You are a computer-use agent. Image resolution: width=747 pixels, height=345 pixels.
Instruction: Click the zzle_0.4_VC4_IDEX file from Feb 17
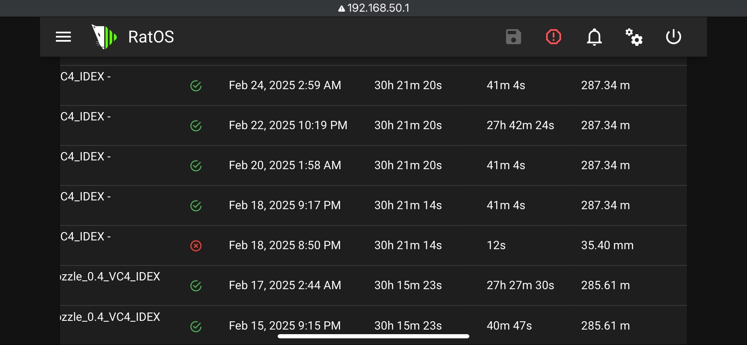click(x=110, y=277)
